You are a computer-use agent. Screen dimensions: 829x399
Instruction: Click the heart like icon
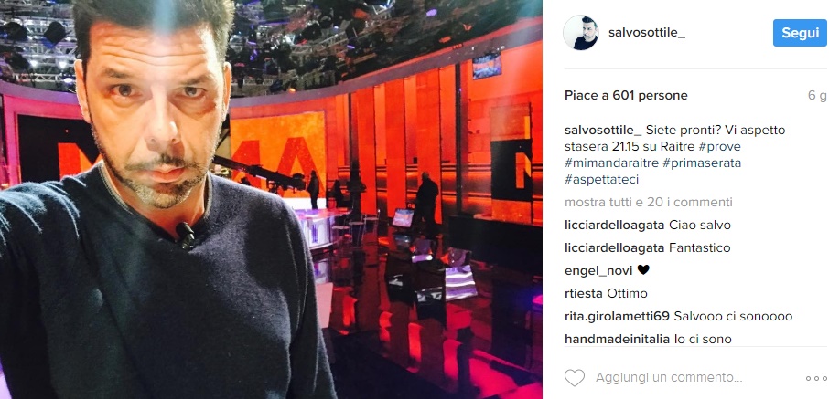tap(574, 378)
